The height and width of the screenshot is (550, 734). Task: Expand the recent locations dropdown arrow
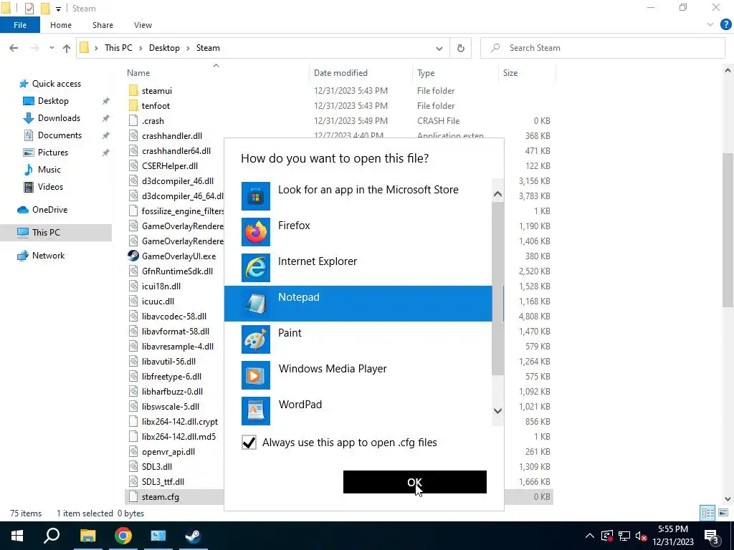[52, 48]
